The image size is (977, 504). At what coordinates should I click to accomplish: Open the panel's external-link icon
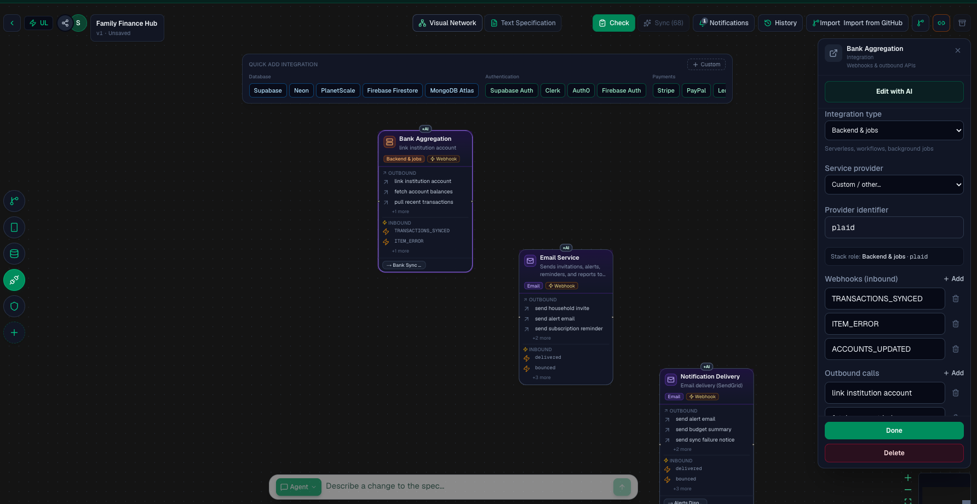834,53
